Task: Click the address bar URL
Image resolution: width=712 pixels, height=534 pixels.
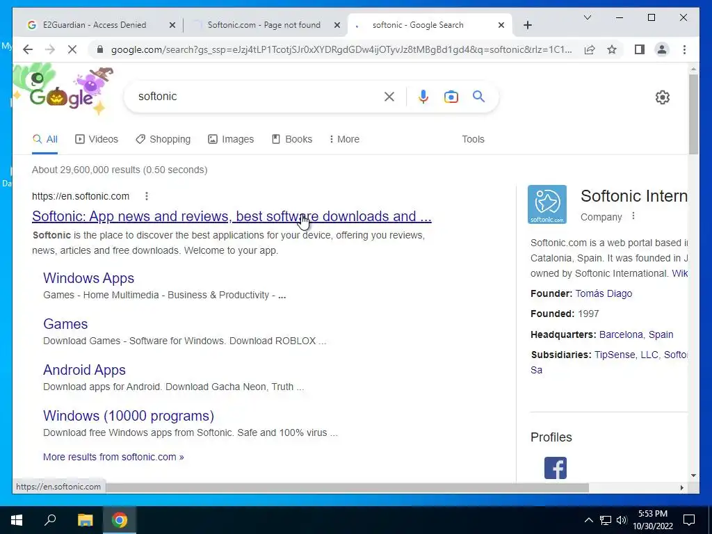Action: pos(341,49)
